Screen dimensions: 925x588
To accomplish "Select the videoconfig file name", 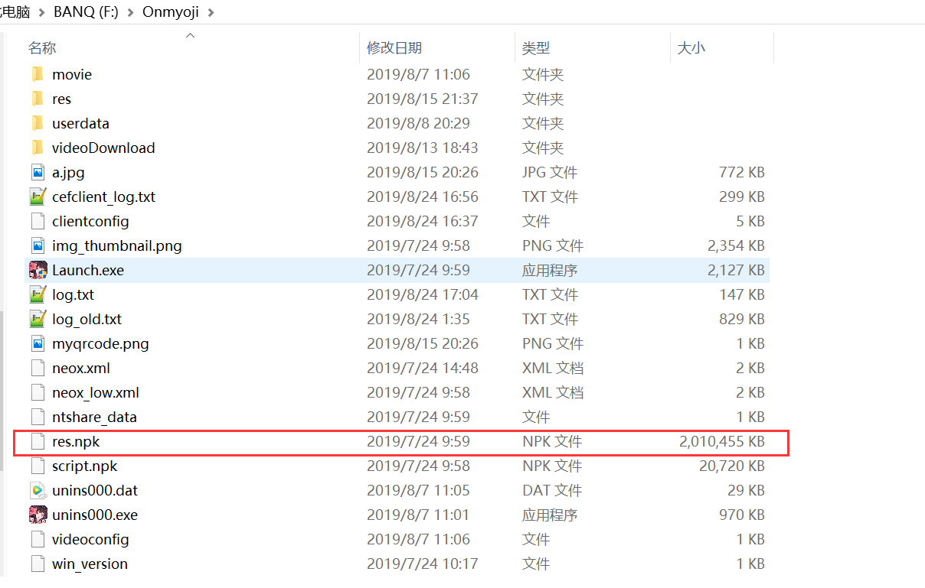I will [x=90, y=539].
